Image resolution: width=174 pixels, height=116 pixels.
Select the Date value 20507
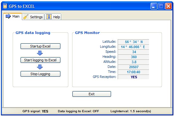click(133, 67)
